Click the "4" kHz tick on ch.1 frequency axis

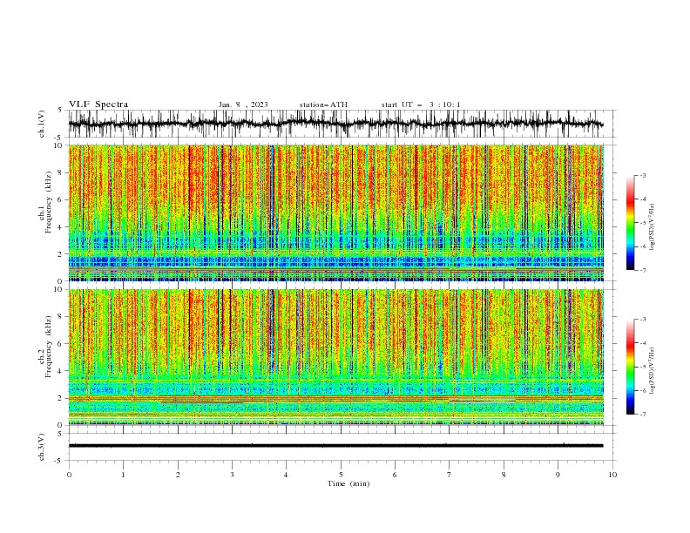[60, 227]
